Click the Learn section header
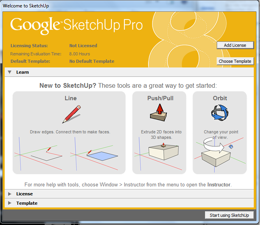 129,72
